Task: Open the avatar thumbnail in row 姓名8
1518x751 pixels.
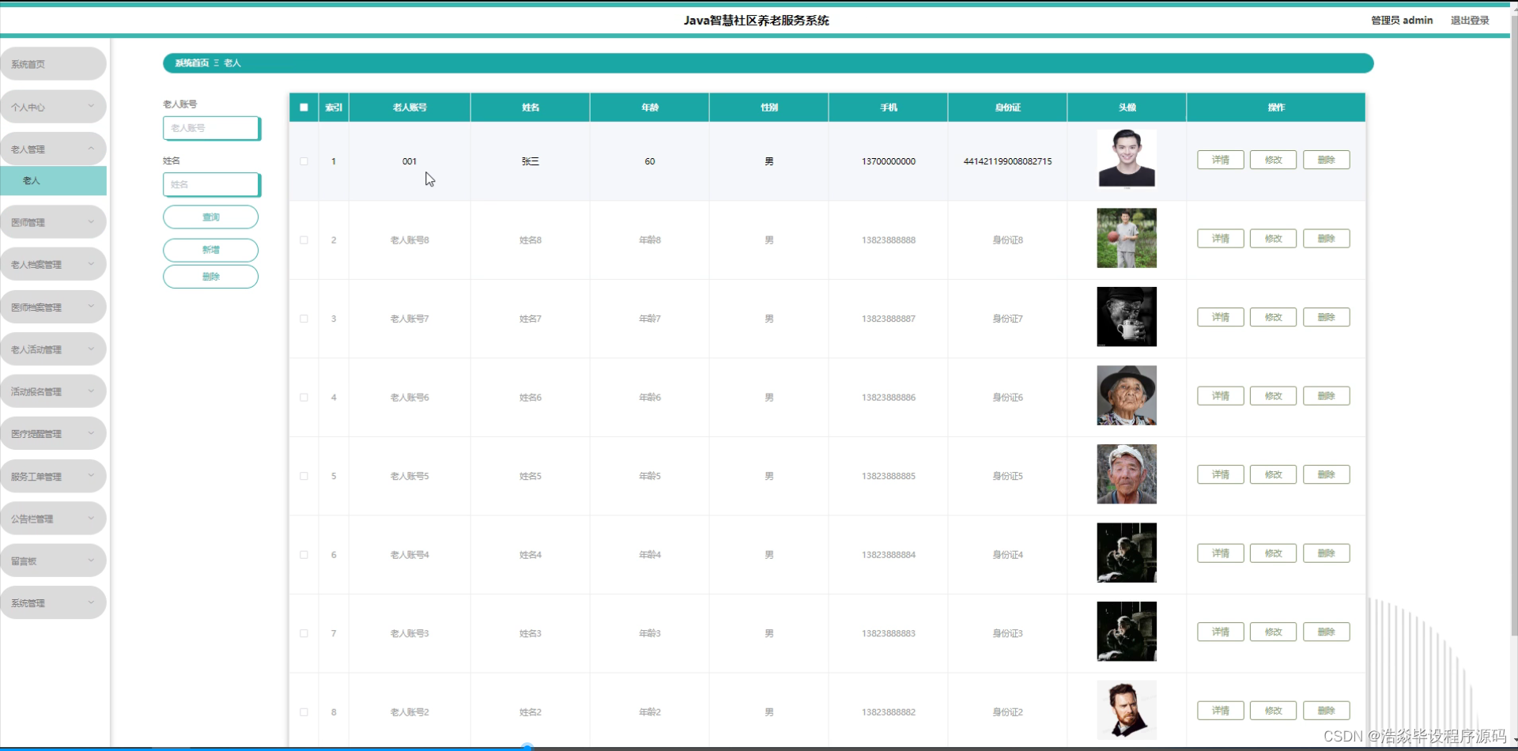Action: tap(1127, 238)
